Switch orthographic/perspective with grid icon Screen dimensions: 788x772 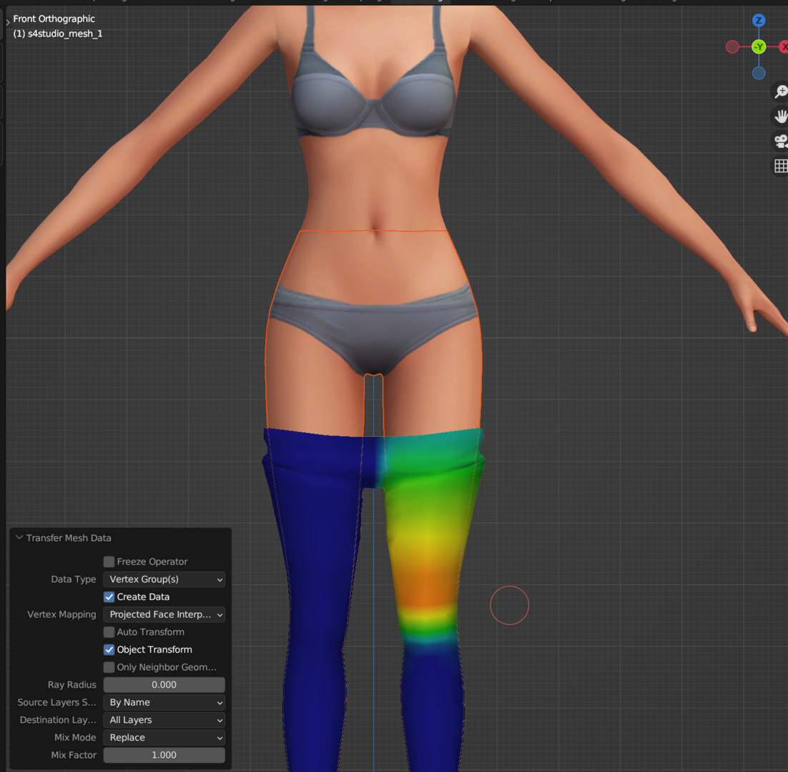tap(780, 166)
